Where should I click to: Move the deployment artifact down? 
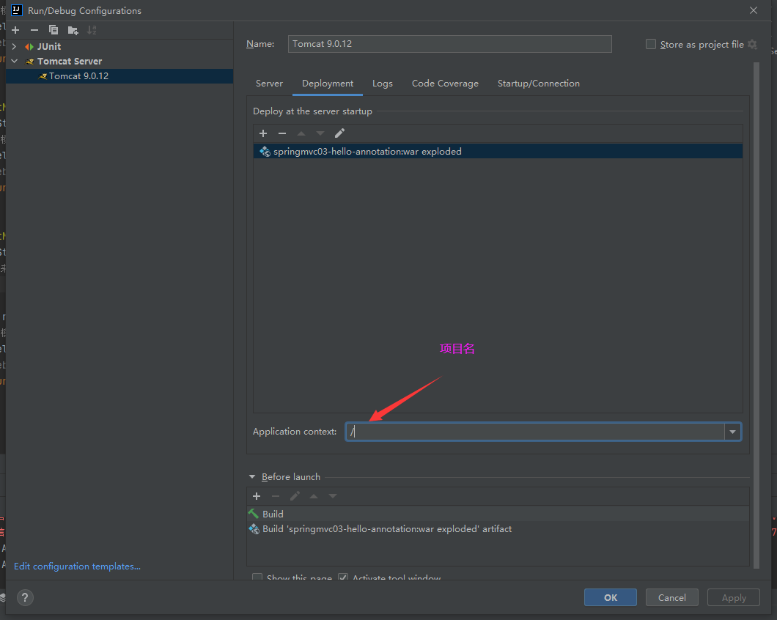point(320,133)
